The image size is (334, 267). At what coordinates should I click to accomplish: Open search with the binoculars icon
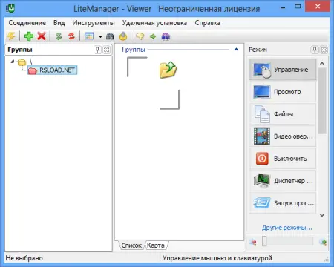110,36
